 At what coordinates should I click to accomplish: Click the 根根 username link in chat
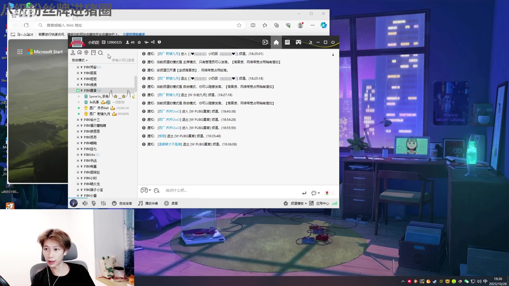coord(162,136)
